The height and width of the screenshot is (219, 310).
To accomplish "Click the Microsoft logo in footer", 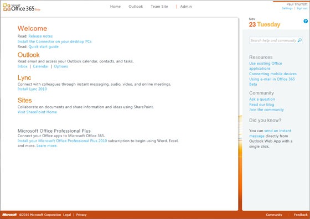I will click(9, 215).
